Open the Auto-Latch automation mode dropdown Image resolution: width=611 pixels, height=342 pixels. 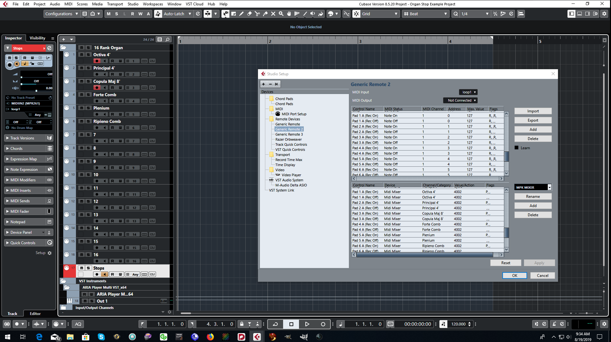coord(177,14)
